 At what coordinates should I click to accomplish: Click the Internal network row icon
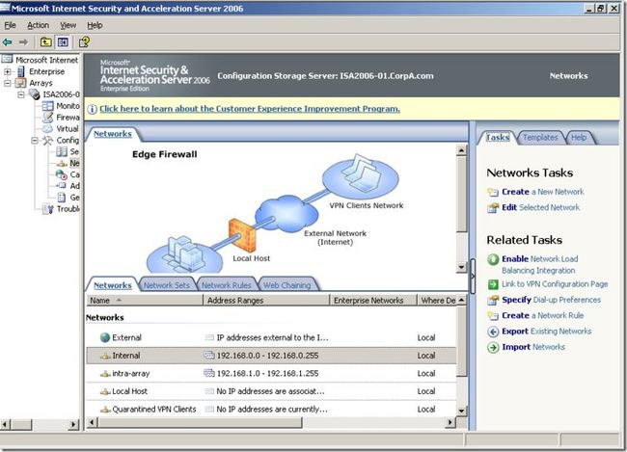click(105, 356)
